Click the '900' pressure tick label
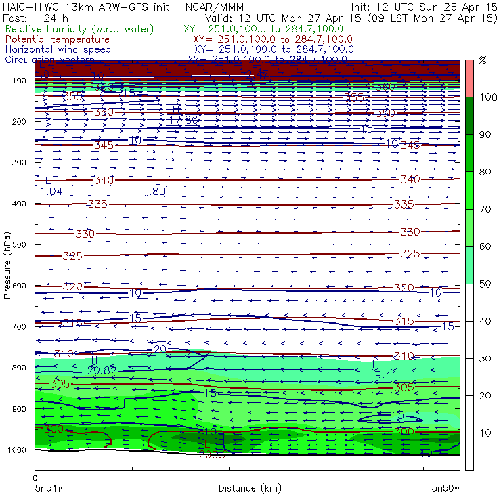The height and width of the screenshot is (501, 501). coord(20,409)
